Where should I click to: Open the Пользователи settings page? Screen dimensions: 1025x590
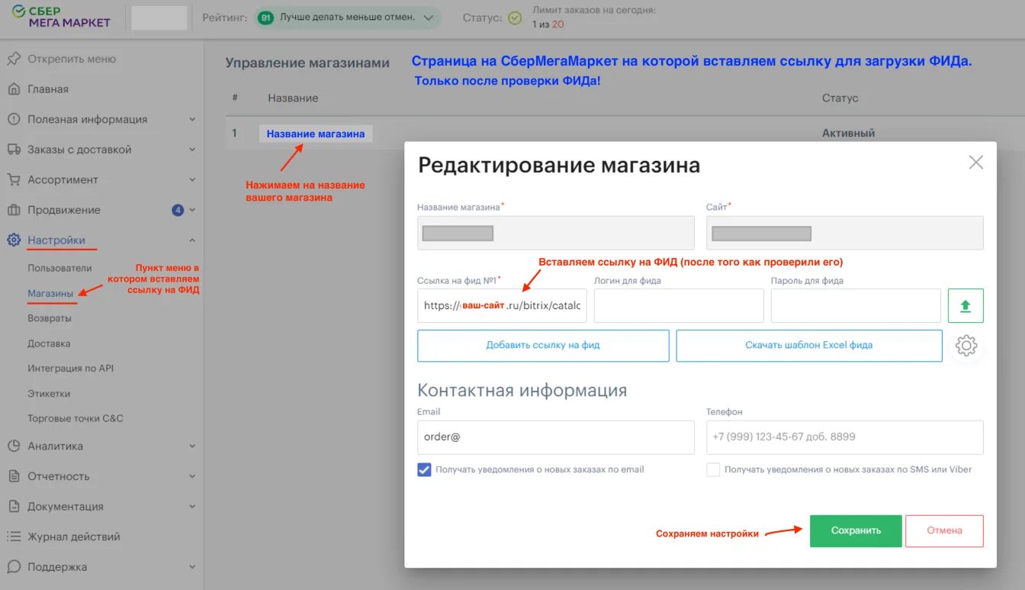pyautogui.click(x=59, y=268)
